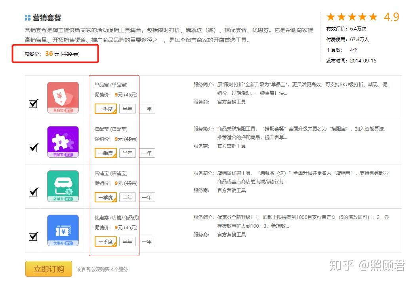Click the five-star rating icons
Image resolution: width=416 pixels, height=283 pixels.
pos(352,17)
